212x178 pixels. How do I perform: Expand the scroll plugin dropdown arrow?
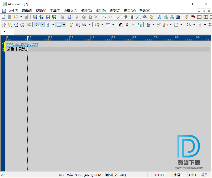coord(205,25)
